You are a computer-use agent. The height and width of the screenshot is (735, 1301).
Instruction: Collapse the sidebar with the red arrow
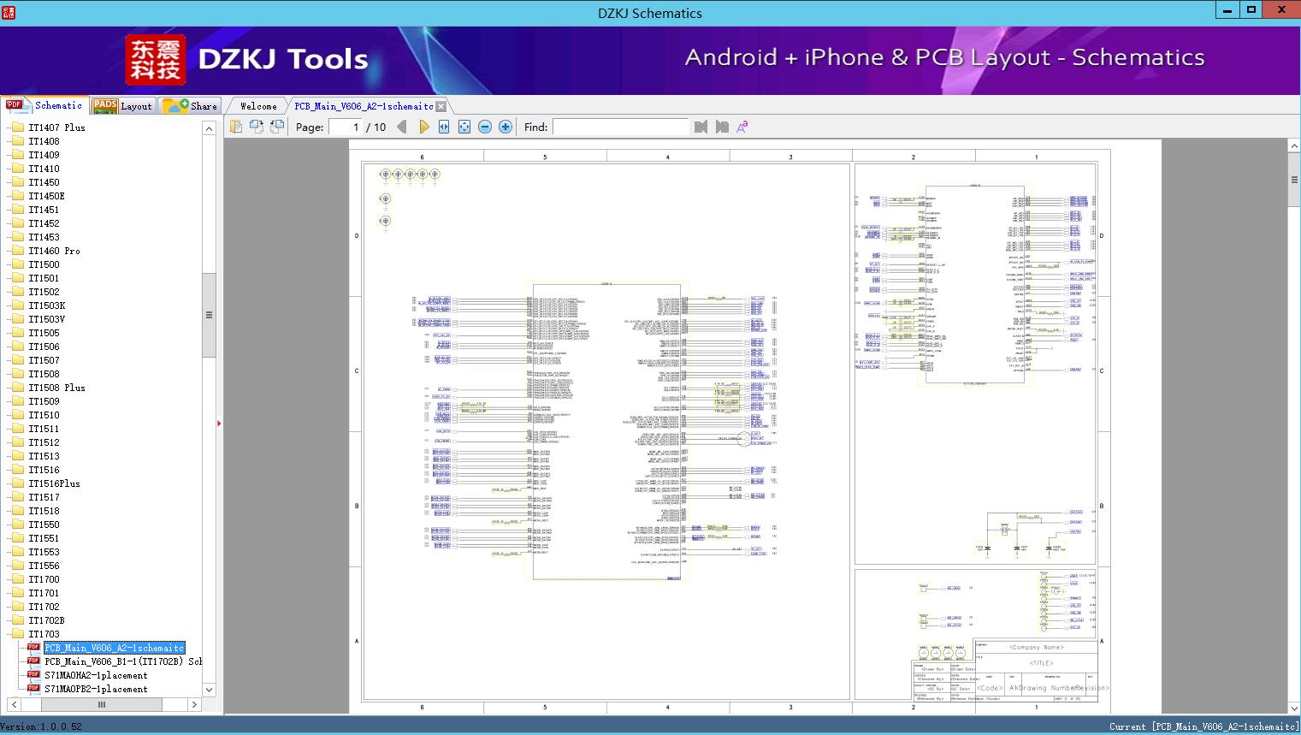coord(219,423)
